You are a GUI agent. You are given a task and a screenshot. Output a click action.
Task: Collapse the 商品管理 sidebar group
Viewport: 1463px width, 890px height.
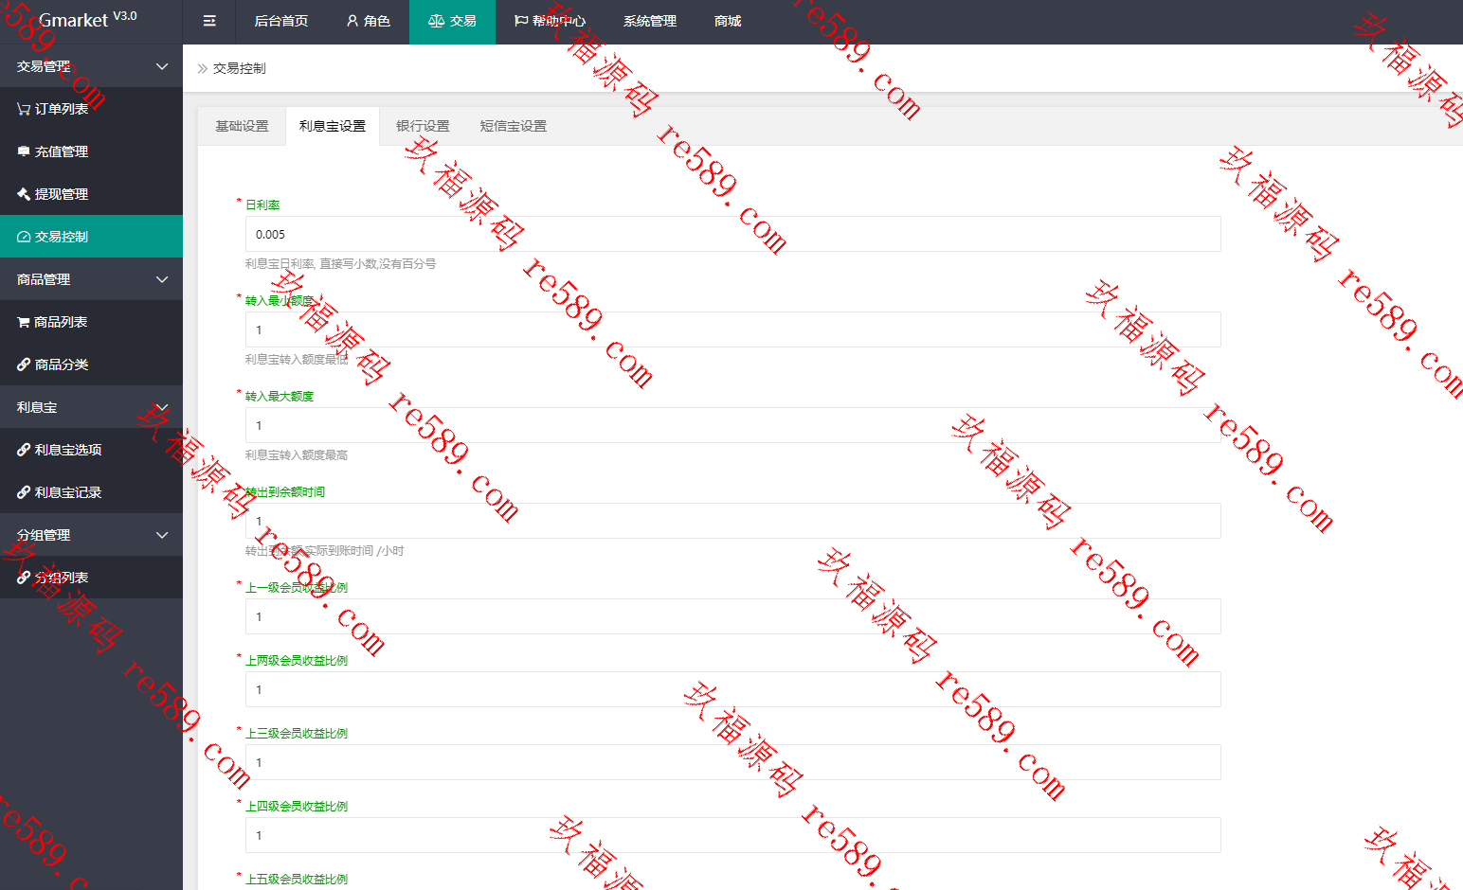pos(91,279)
